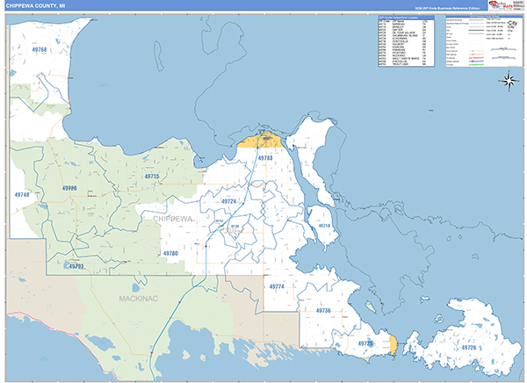Screen dimensions: 527x383
Task: Click the MACKINAC county label
Action: 140,300
